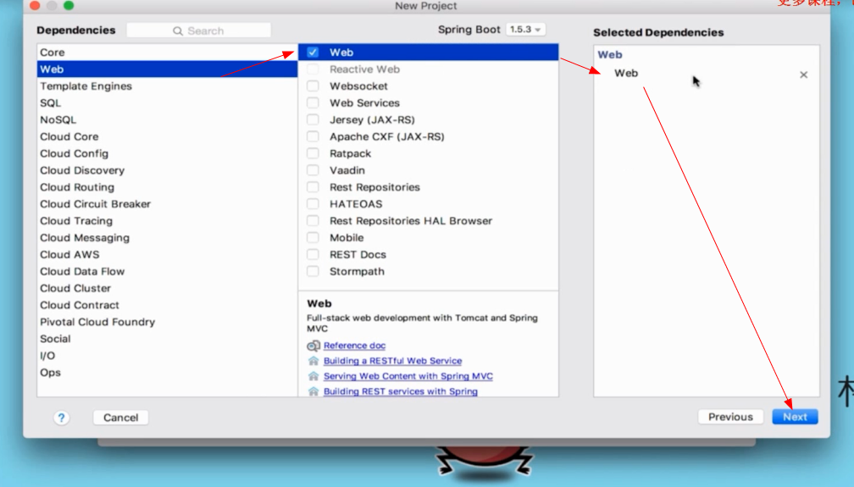Viewport: 854px width, 487px height.
Task: Select the SQL category
Action: click(167, 103)
